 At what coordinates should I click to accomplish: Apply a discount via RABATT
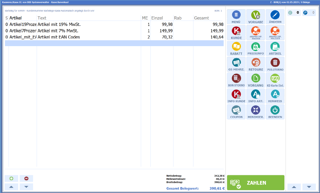(x=236, y=48)
